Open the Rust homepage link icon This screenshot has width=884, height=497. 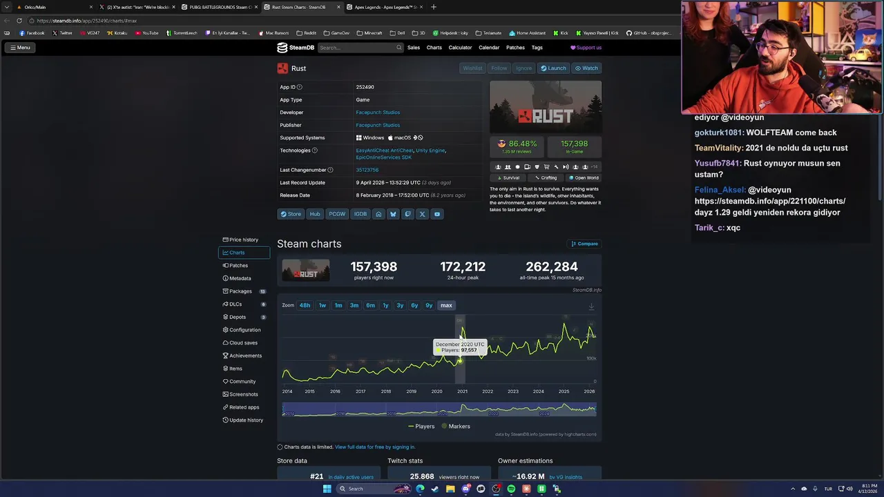tap(378, 214)
